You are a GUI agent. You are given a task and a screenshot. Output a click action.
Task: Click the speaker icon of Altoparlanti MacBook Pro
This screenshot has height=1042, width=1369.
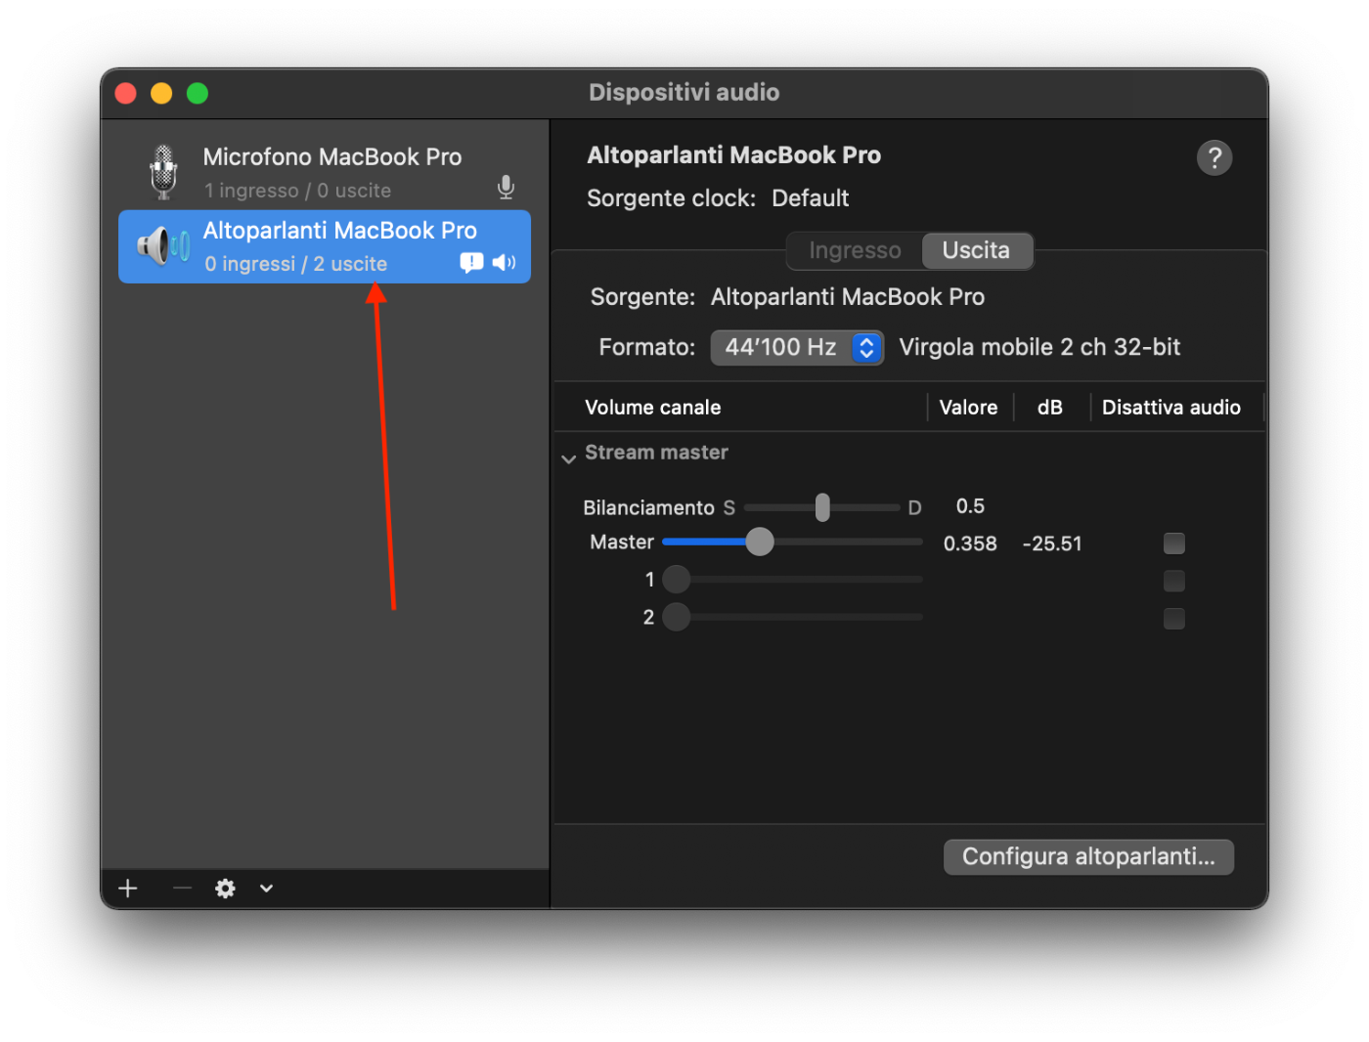[163, 245]
